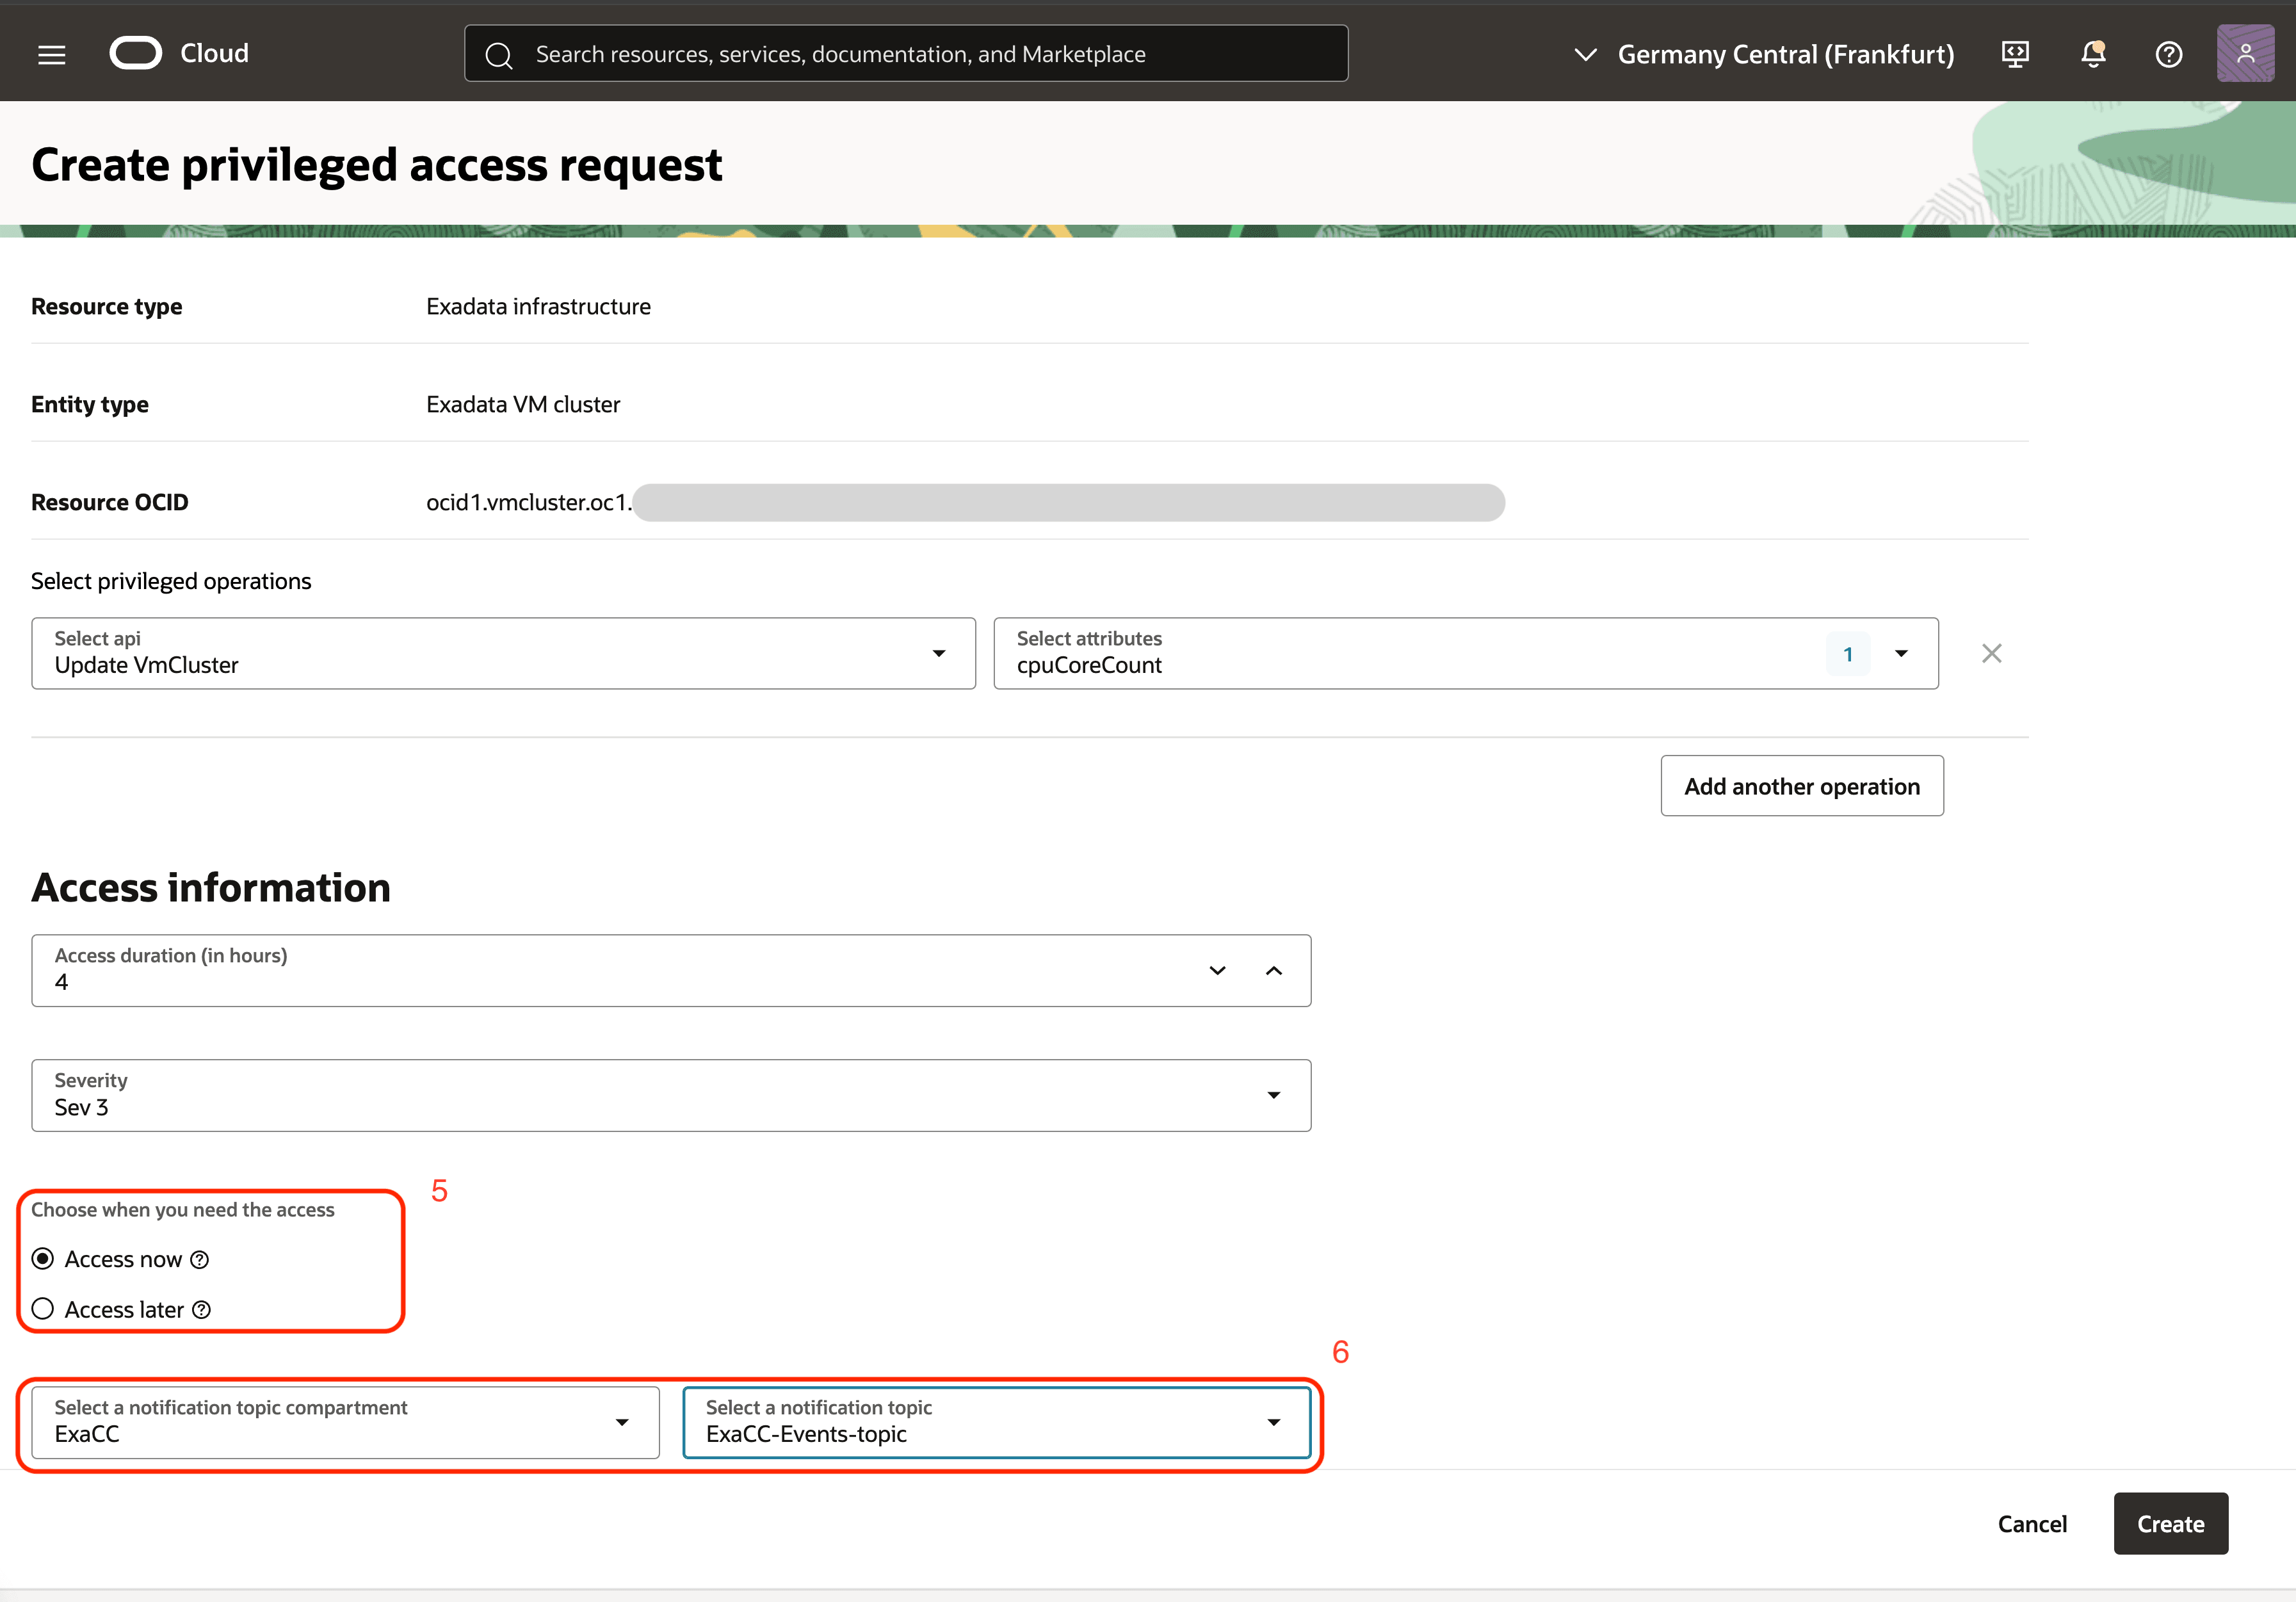Click the Create button
The image size is (2296, 1602).
point(2170,1523)
